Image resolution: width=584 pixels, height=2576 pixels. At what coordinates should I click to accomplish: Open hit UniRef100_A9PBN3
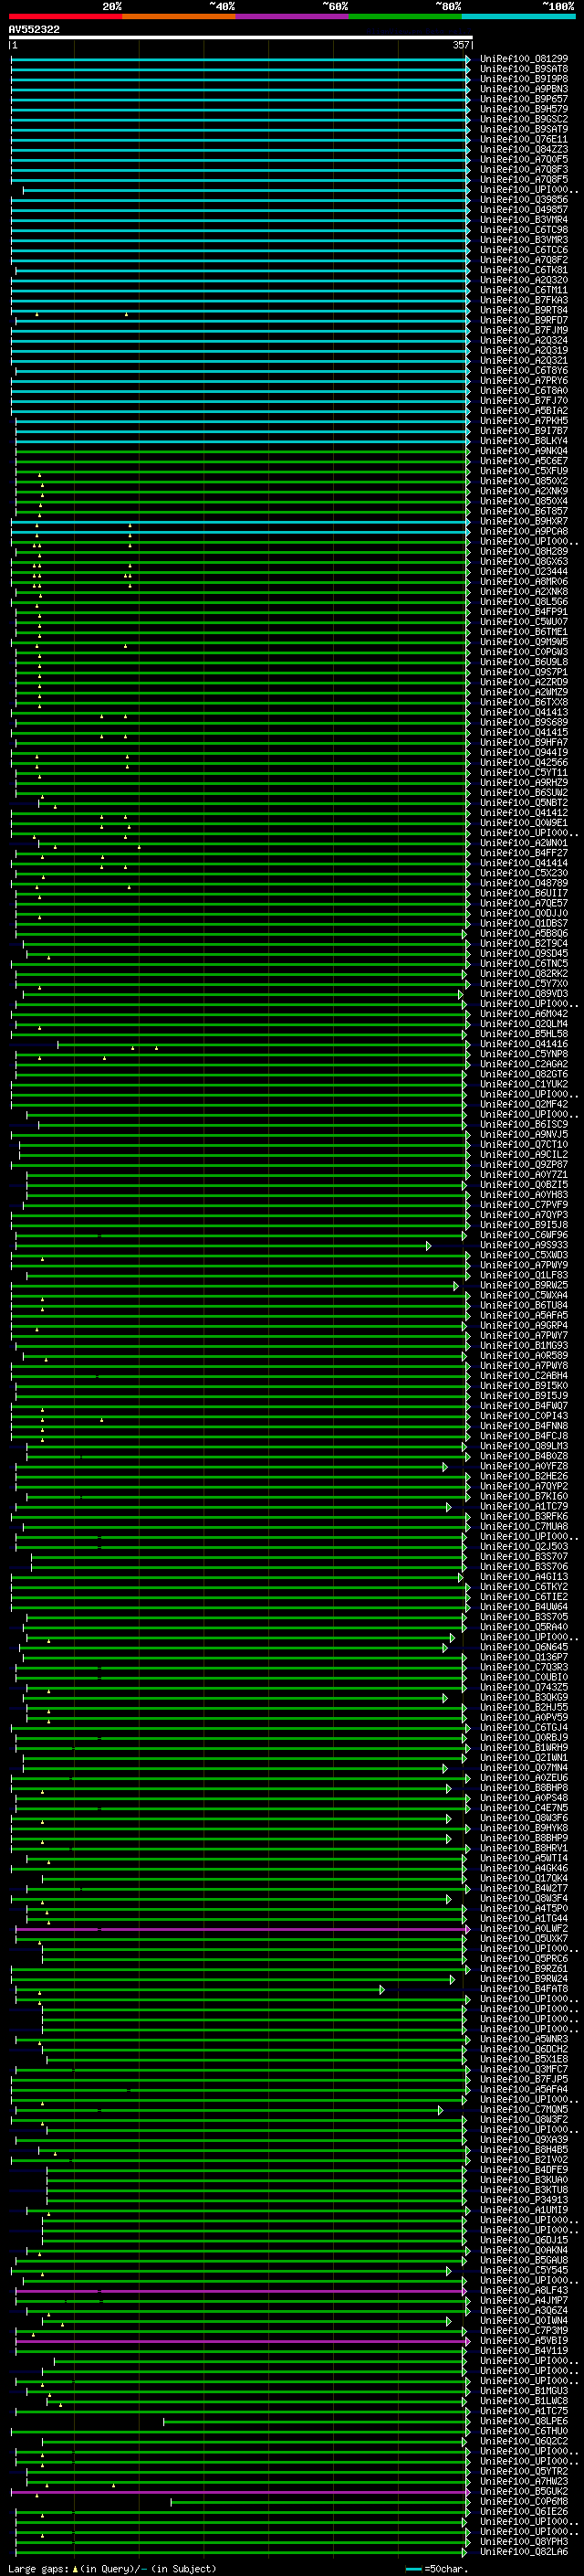coord(524,89)
